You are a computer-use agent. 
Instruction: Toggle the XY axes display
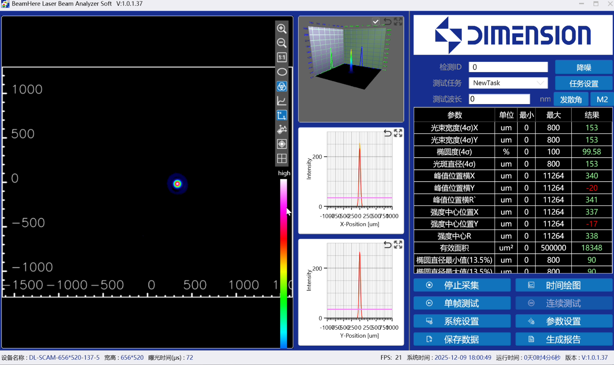[281, 115]
